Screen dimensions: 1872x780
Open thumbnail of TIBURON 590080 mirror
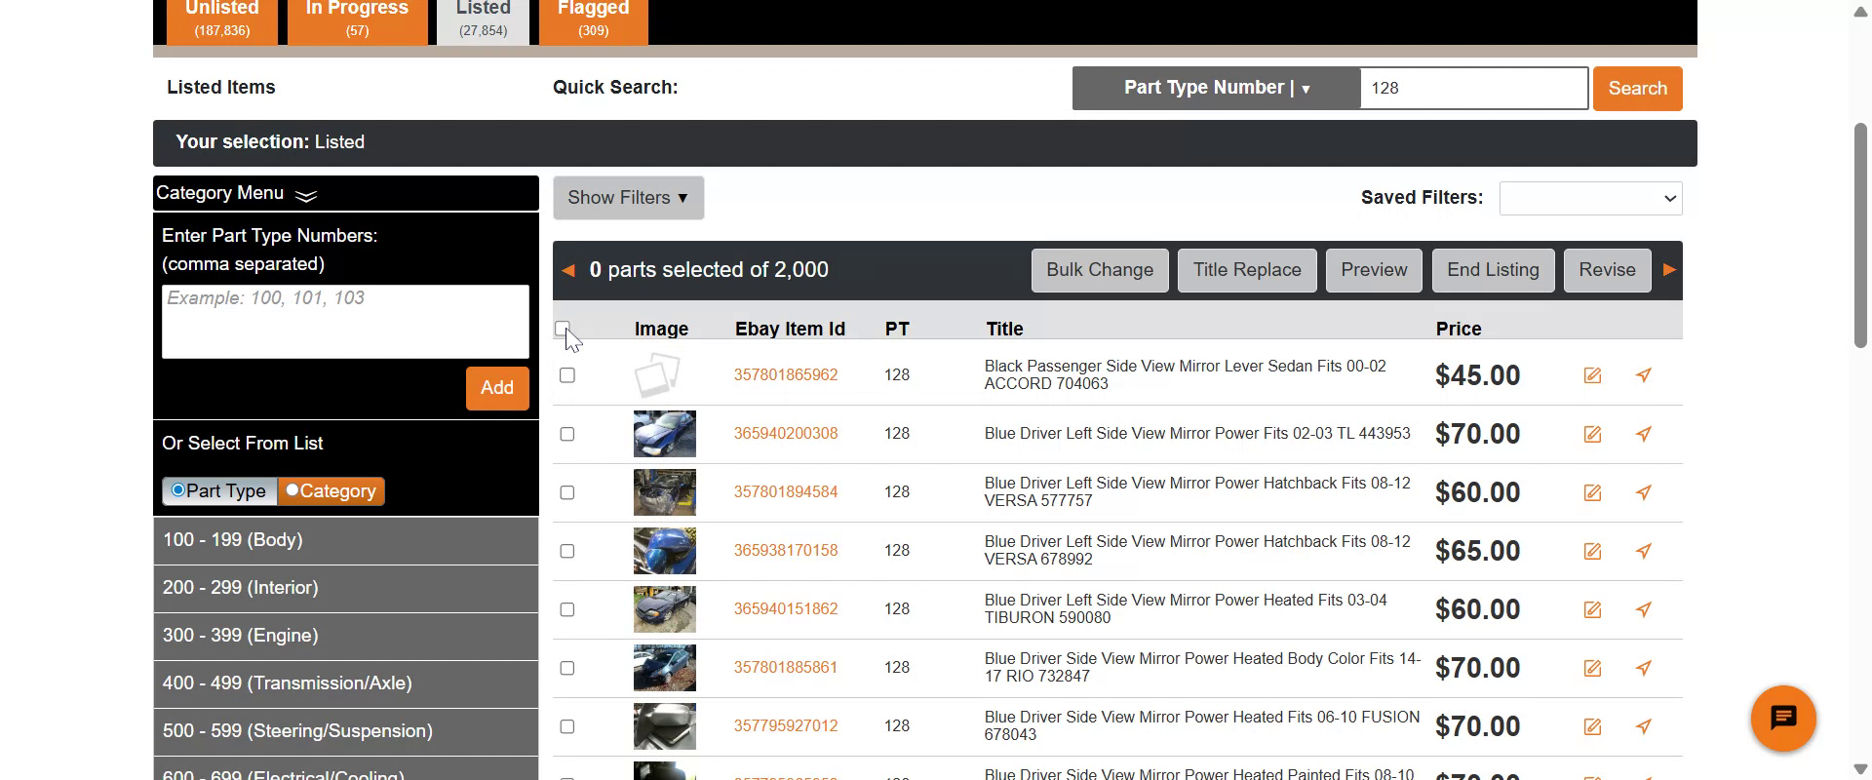tap(665, 609)
